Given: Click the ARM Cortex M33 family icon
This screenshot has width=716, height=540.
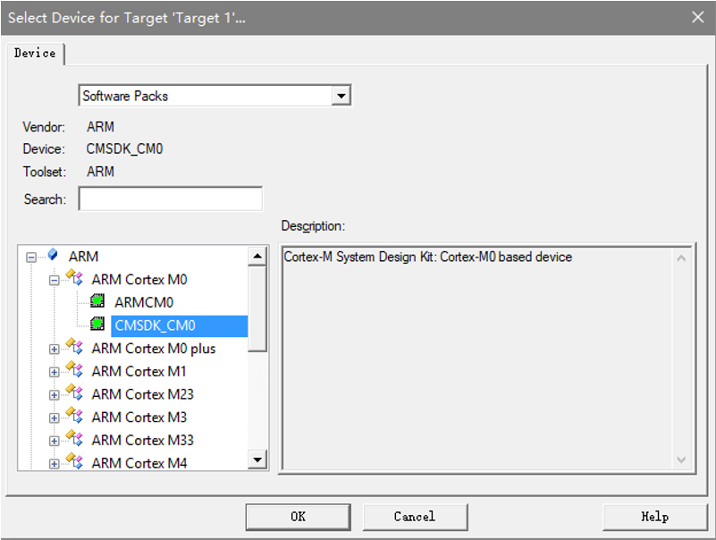Looking at the screenshot, I should pyautogui.click(x=75, y=440).
